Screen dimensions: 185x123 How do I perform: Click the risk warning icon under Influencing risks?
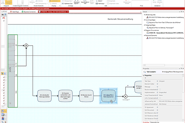click(x=147, y=17)
